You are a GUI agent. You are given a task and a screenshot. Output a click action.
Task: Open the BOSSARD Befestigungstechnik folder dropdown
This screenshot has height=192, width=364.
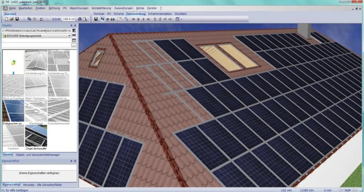point(69,35)
